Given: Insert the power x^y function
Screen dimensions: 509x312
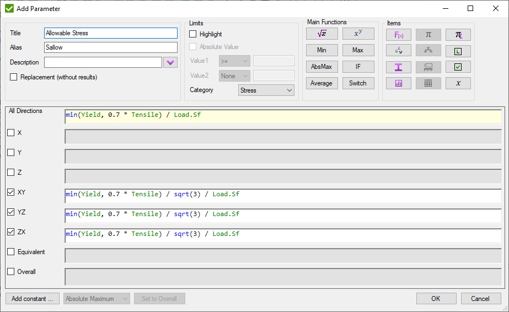Looking at the screenshot, I should pos(358,34).
